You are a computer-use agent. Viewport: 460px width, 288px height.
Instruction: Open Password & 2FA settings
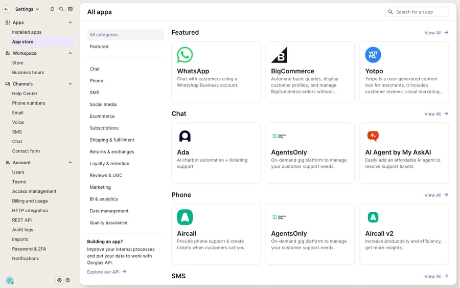(x=29, y=249)
